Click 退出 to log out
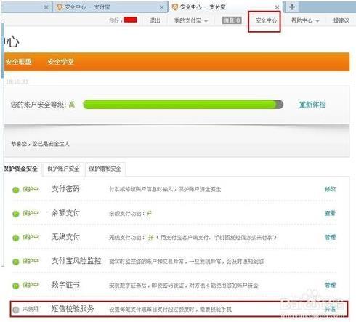 [155, 20]
